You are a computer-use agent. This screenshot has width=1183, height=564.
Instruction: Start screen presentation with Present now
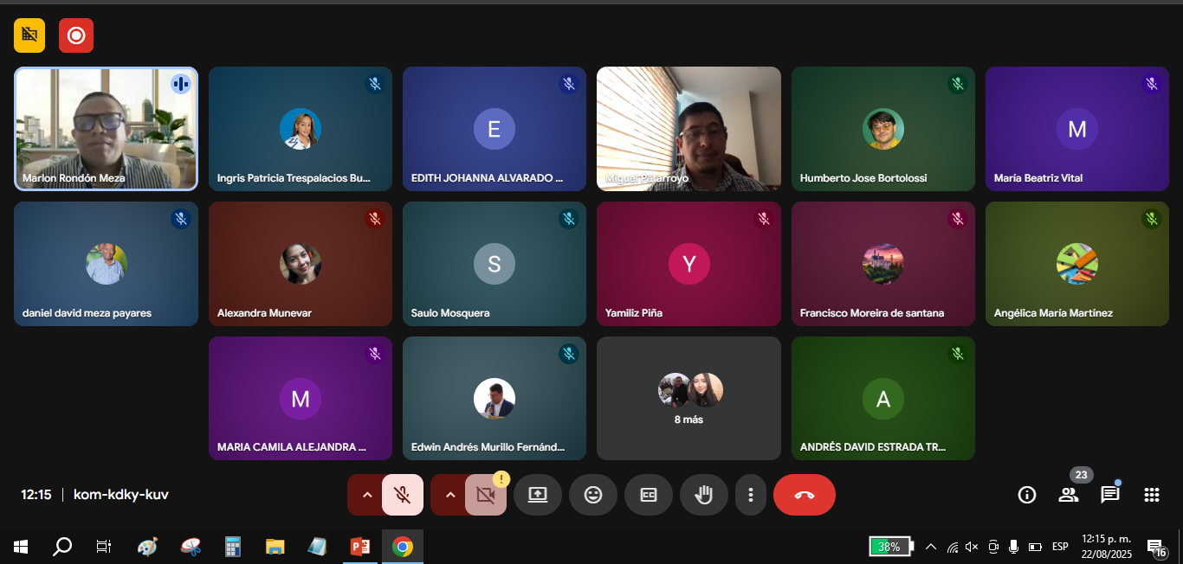[x=538, y=495]
